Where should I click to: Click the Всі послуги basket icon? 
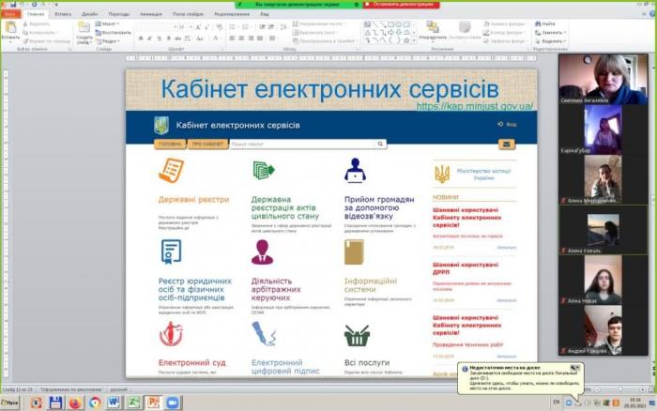356,335
